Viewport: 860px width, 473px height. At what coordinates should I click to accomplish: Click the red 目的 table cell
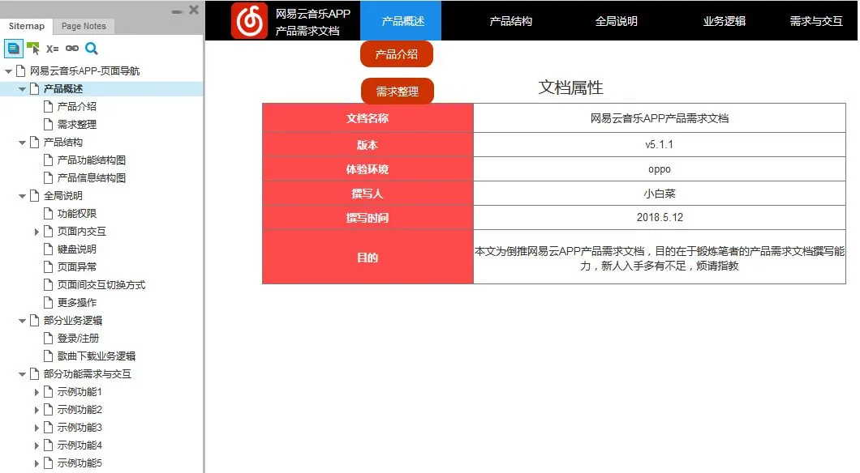click(x=368, y=258)
